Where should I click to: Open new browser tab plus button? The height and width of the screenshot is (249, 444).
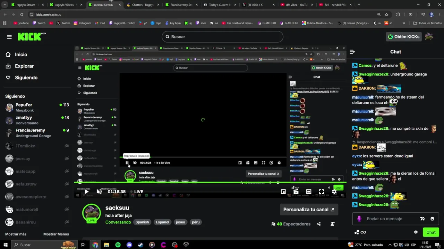coord(359,5)
